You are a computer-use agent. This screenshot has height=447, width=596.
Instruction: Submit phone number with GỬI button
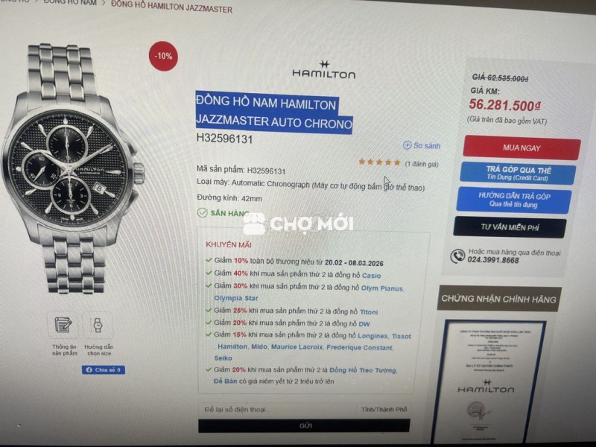point(304,425)
